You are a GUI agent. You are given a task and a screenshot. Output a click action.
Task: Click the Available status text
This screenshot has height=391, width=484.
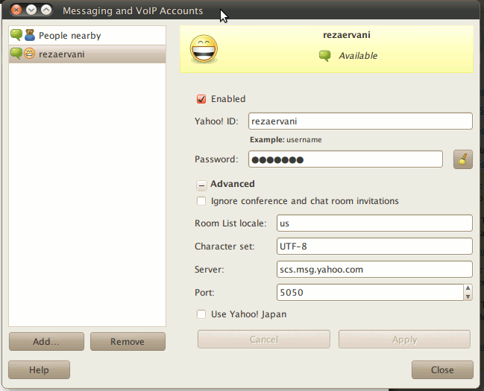click(358, 56)
